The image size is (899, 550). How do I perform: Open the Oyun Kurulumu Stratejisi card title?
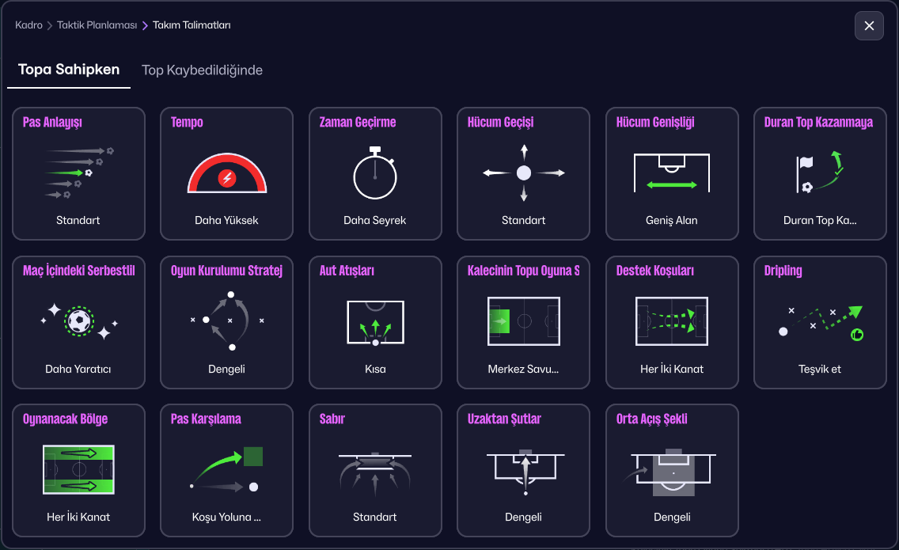[227, 271]
